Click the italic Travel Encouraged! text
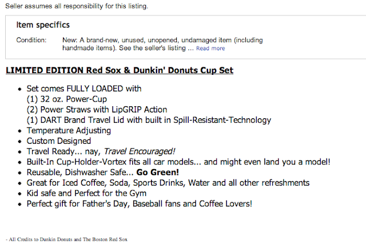The image size is (366, 249). [145, 151]
